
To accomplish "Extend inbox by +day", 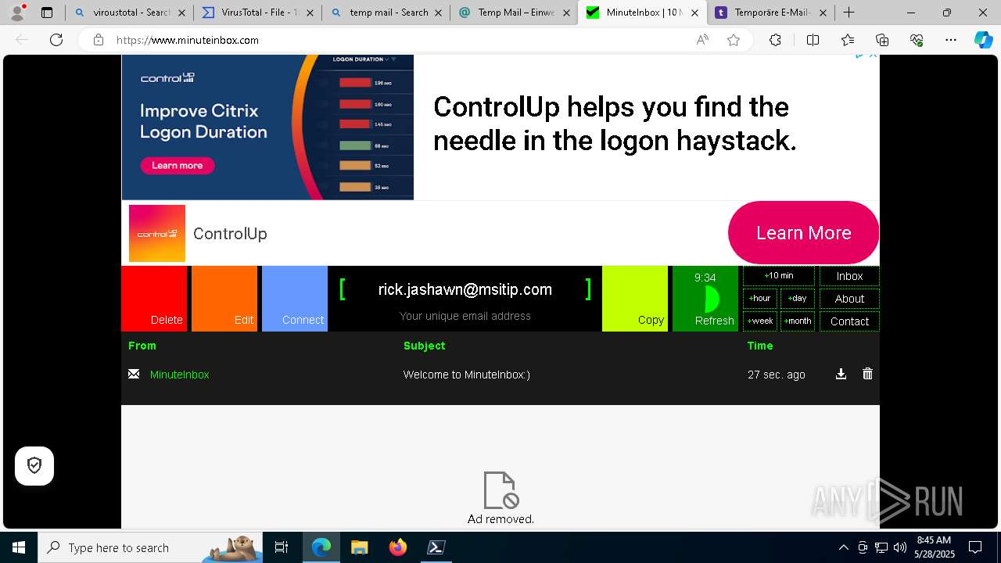I will coord(798,298).
